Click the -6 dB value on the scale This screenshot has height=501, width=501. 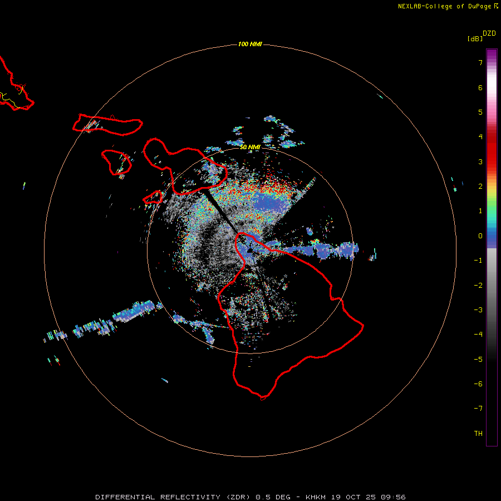coord(478,384)
